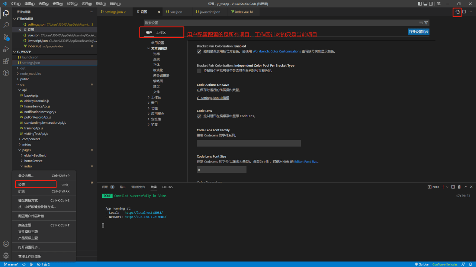The image size is (476, 267).
Task: Open Source Control view in activity bar
Action: [x=6, y=37]
